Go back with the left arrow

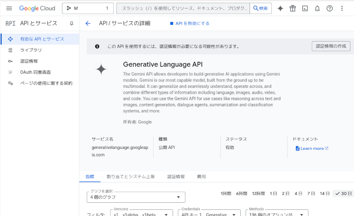coord(88,23)
